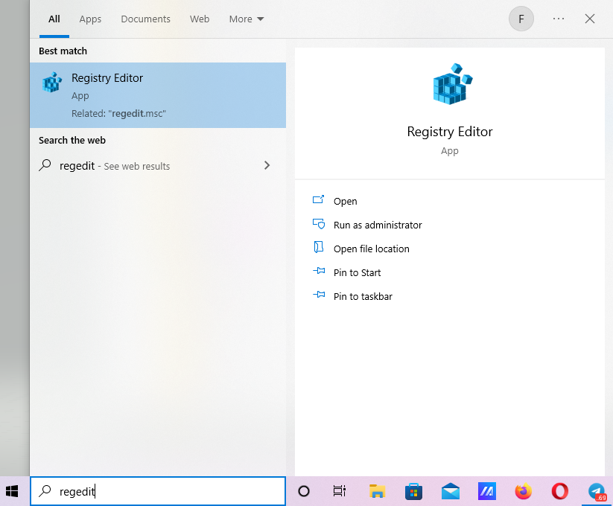Click Pin to taskbar option

click(362, 296)
